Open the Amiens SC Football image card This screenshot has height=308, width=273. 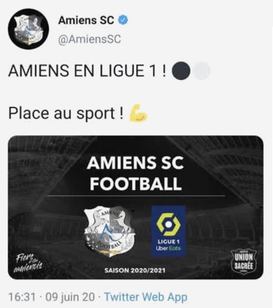tap(136, 207)
